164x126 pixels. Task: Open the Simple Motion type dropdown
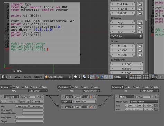[144, 102]
